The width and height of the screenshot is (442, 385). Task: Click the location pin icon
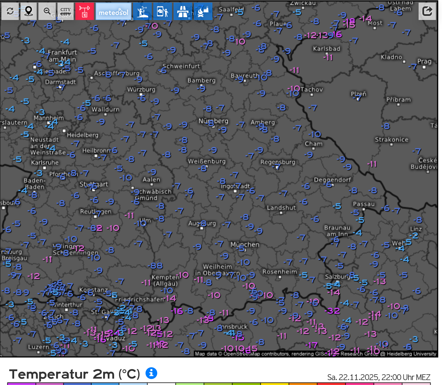[x=28, y=11]
